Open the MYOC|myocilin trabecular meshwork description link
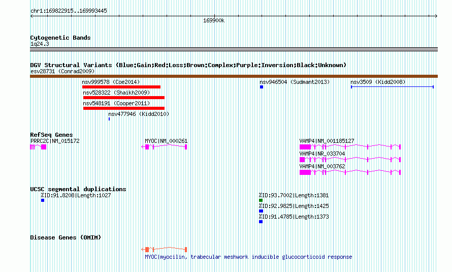This screenshot has height=272, width=452. pyautogui.click(x=248, y=257)
